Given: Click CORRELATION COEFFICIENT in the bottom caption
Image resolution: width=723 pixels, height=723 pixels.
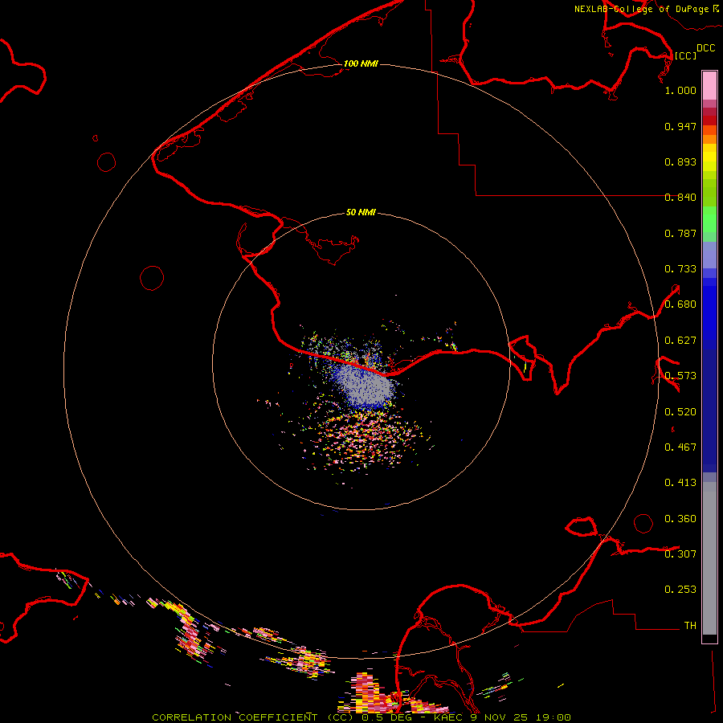Looking at the screenshot, I should click(235, 717).
